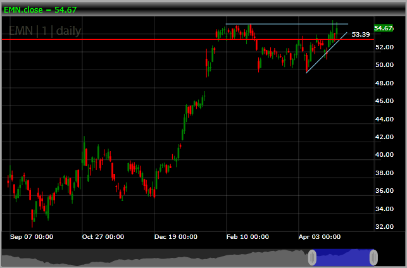Click the Apr 03 00:00 date label

[320, 236]
